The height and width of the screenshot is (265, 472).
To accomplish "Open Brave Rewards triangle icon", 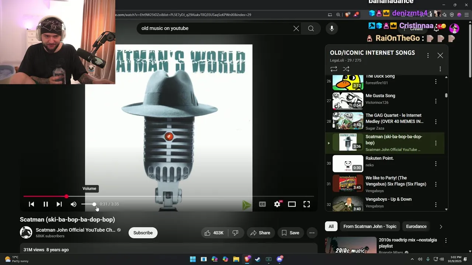I will point(356,15).
